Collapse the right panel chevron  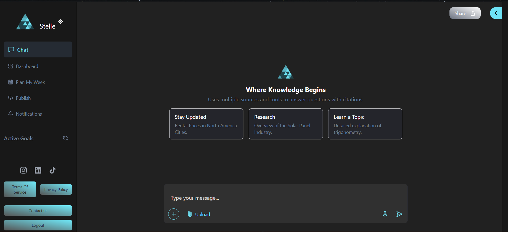pos(496,13)
